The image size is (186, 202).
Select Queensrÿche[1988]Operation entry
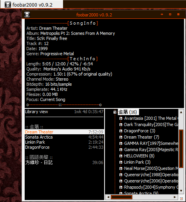coord(151,175)
